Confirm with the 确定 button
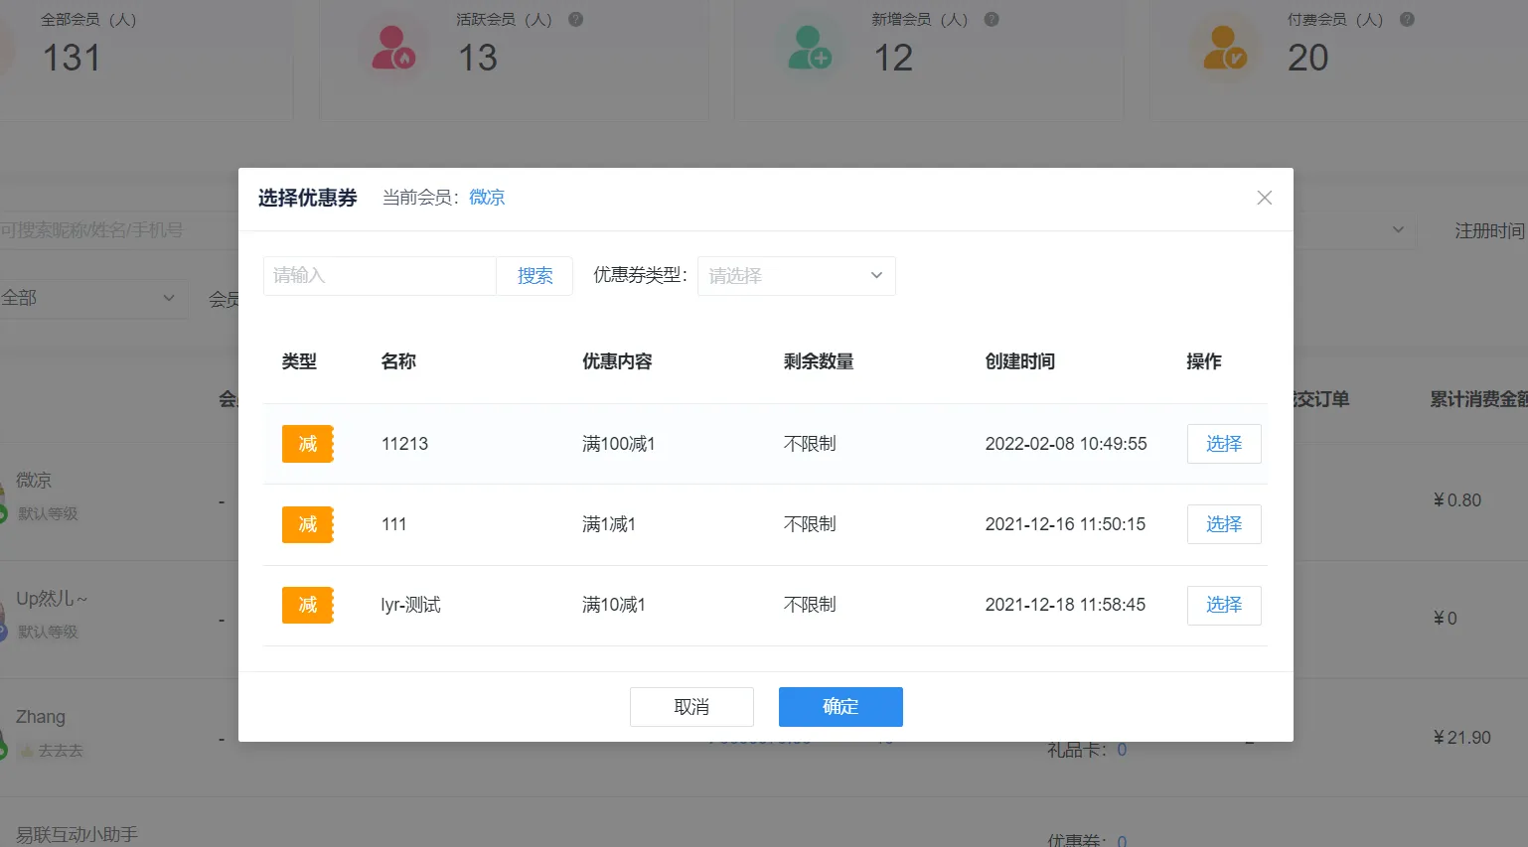Viewport: 1528px width, 847px height. click(x=840, y=707)
